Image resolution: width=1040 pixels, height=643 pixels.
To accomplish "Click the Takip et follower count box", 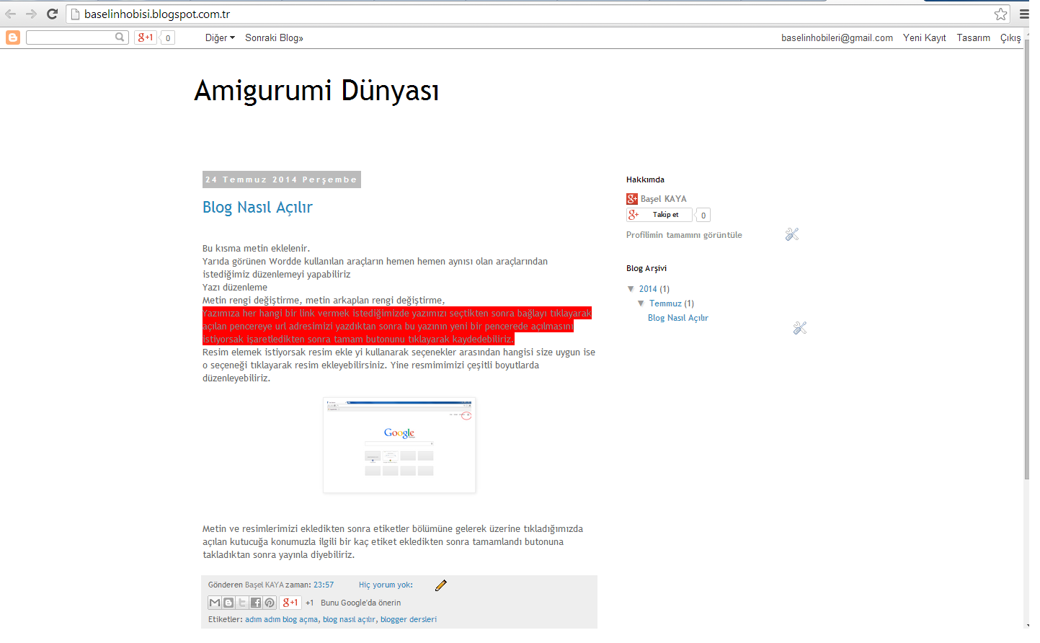I will 703,215.
